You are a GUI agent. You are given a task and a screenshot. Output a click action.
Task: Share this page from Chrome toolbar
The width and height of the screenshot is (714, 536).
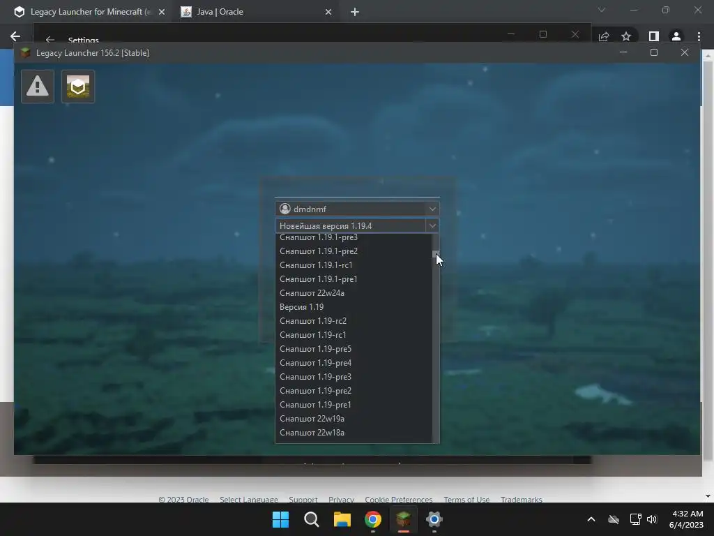click(x=604, y=36)
